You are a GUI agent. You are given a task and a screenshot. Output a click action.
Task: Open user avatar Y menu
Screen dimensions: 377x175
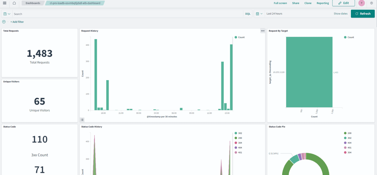(x=362, y=3)
